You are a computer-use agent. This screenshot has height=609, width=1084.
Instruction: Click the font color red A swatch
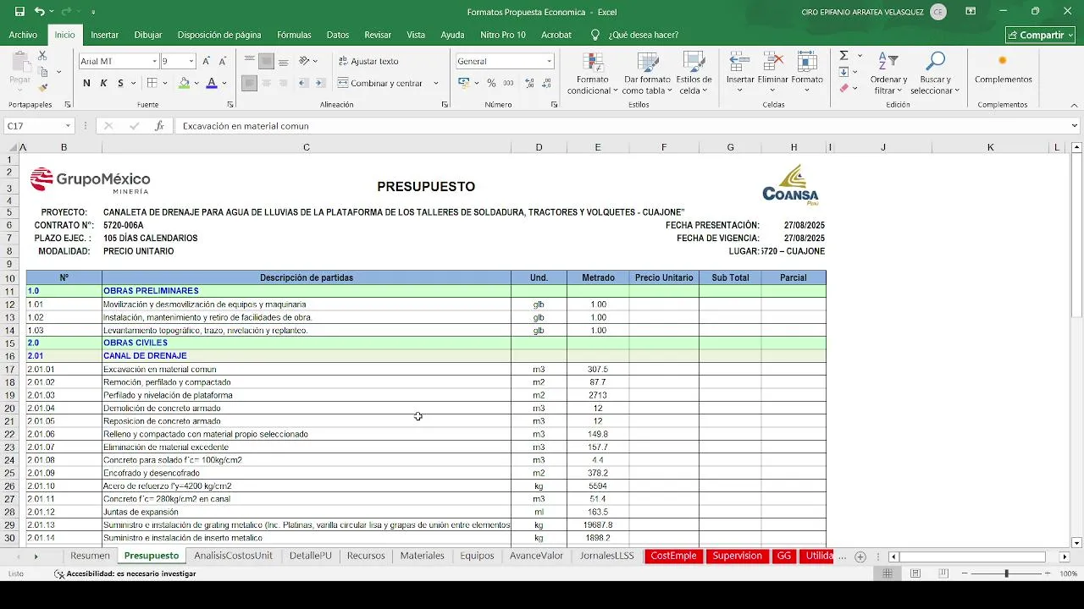pyautogui.click(x=212, y=83)
